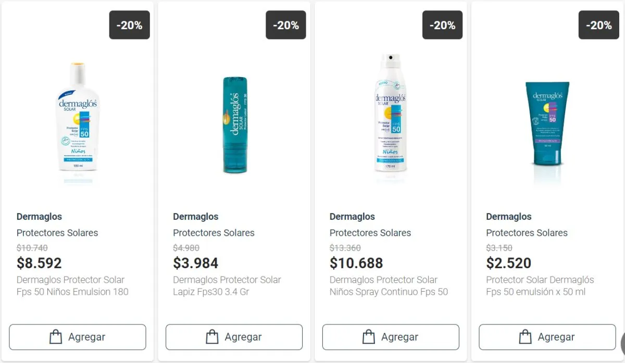Add the $3.984 product with Agregar
The image size is (625, 363).
[234, 337]
